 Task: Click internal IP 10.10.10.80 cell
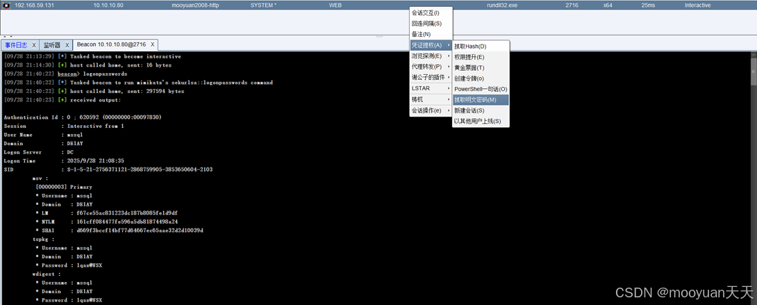point(110,5)
